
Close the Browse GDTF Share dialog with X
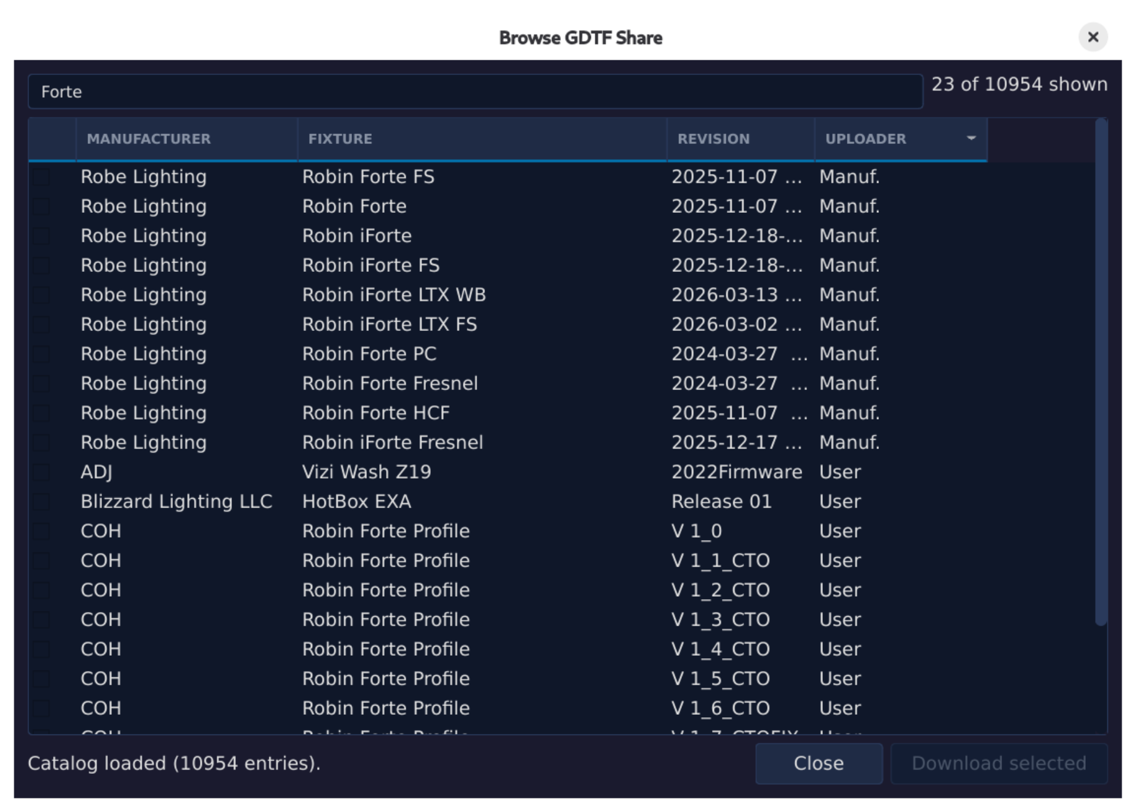tap(1093, 38)
